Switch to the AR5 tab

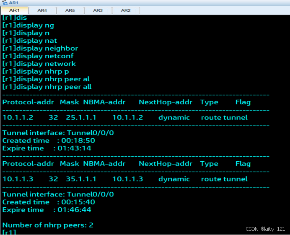click(70, 10)
